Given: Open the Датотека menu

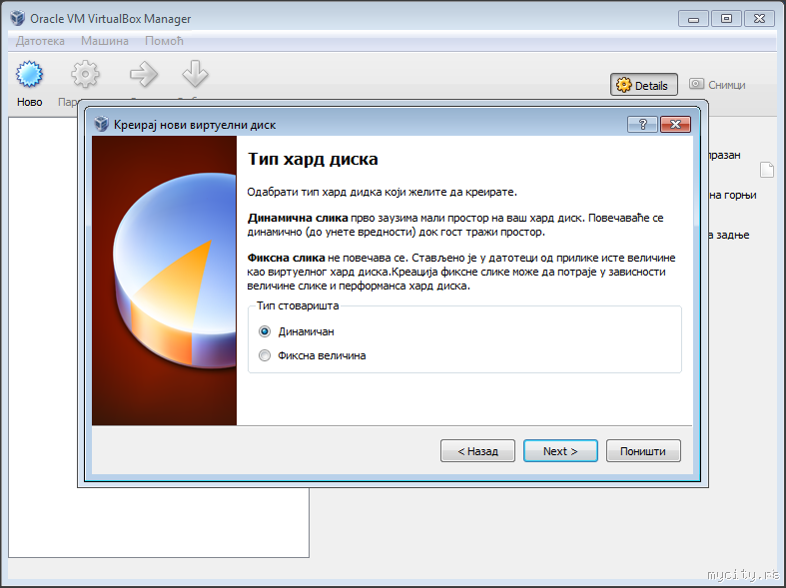Looking at the screenshot, I should (x=40, y=41).
